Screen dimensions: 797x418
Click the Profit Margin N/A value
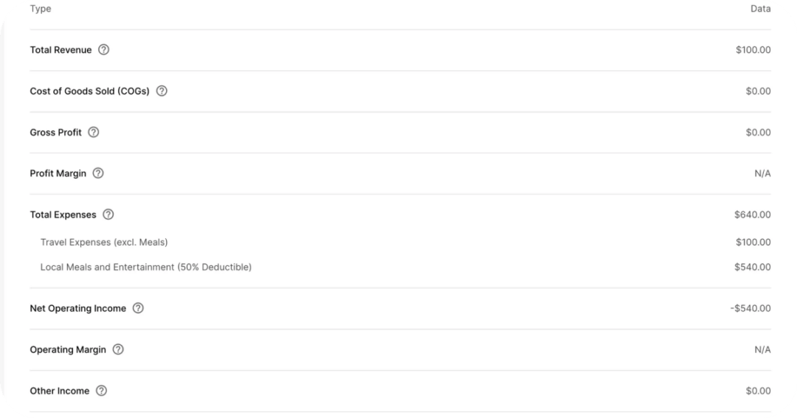(x=762, y=173)
